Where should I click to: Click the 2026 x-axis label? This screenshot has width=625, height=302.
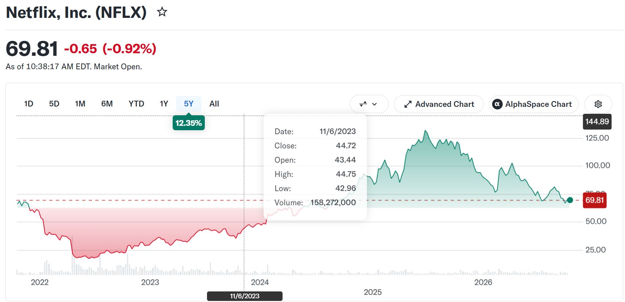[483, 282]
